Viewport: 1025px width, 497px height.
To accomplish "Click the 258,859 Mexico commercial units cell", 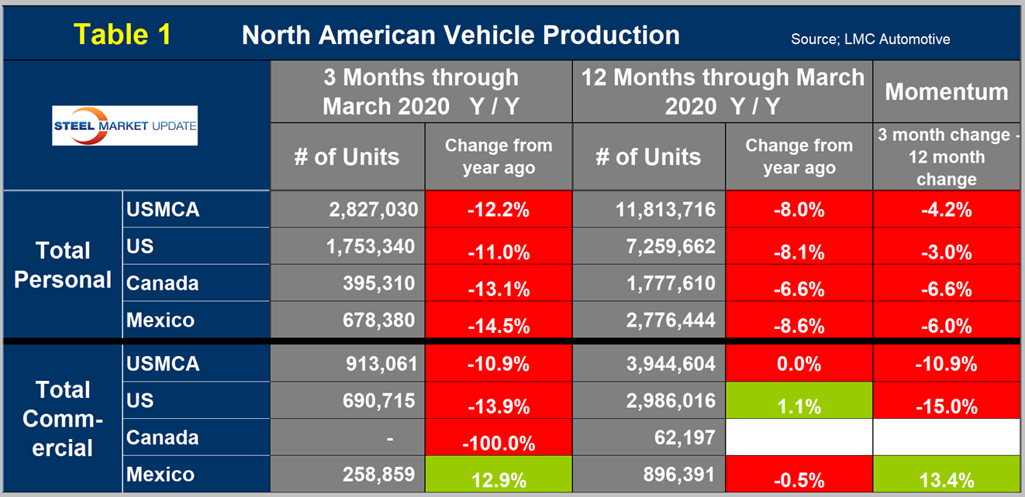I will click(x=348, y=475).
